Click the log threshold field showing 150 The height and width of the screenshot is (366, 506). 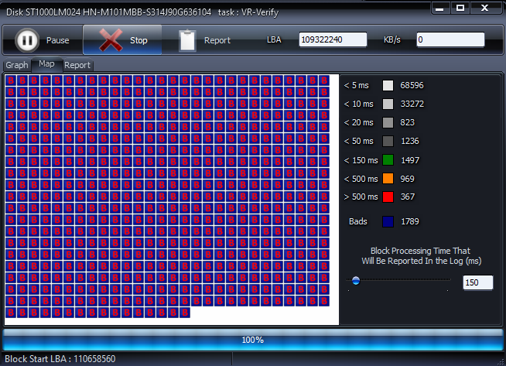478,282
